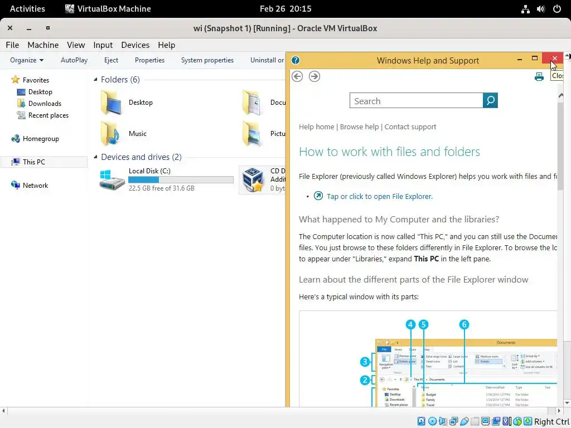Open the power menu icon in top bar

pos(557,9)
